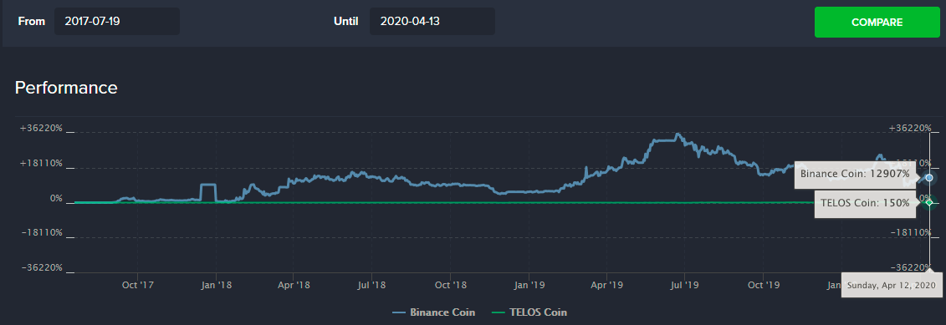Image resolution: width=946 pixels, height=325 pixels.
Task: Click the Binance Coin 12907% tooltip
Action: pos(855,174)
